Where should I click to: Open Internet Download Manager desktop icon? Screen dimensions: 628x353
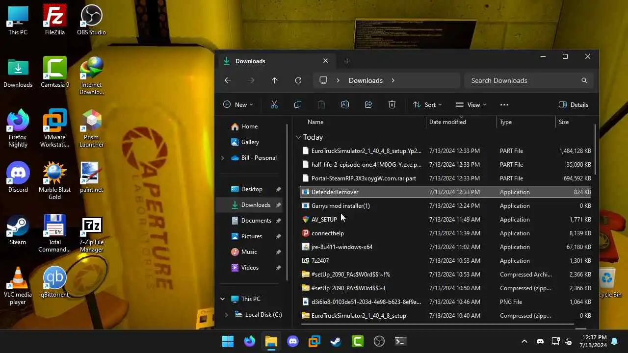[x=91, y=76]
